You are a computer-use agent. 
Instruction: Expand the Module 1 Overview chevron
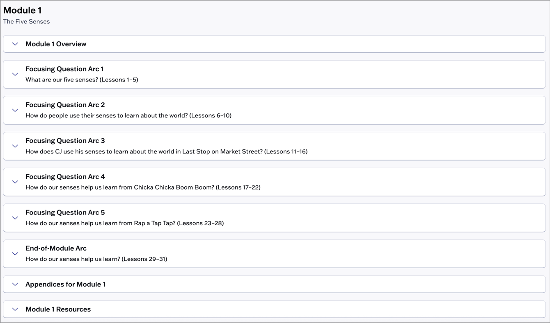coord(15,44)
